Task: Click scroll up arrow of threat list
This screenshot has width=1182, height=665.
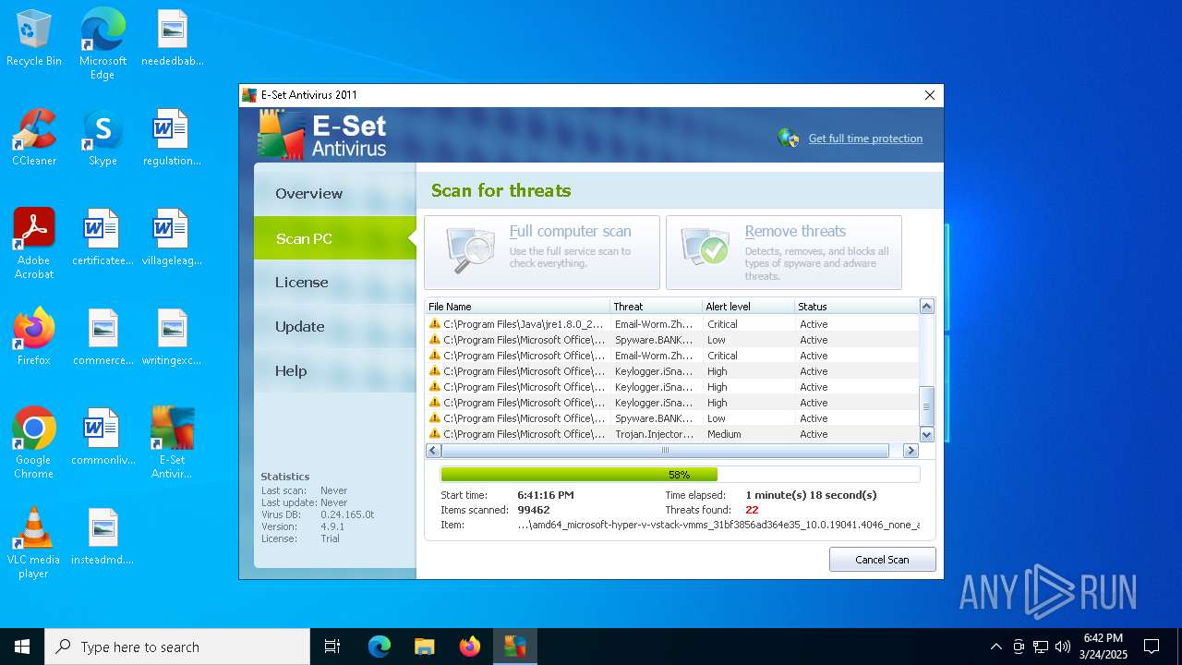Action: click(927, 307)
